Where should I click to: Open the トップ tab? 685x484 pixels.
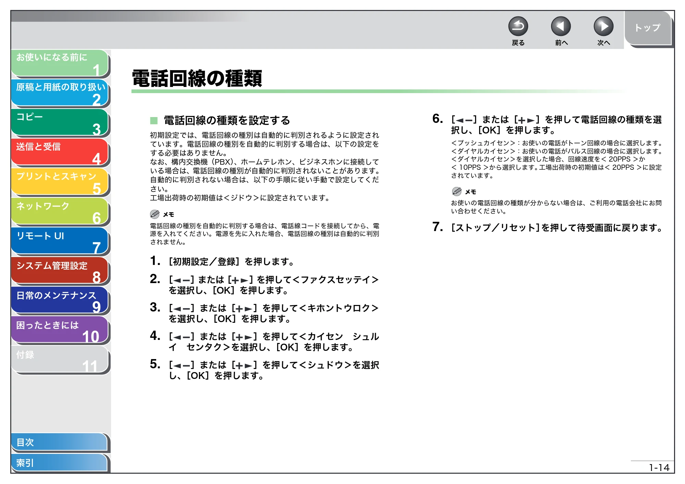[648, 28]
